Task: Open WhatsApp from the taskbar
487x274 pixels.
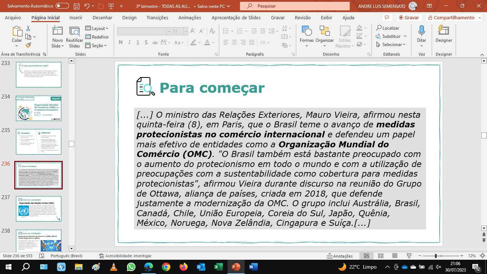Action: [x=131, y=267]
